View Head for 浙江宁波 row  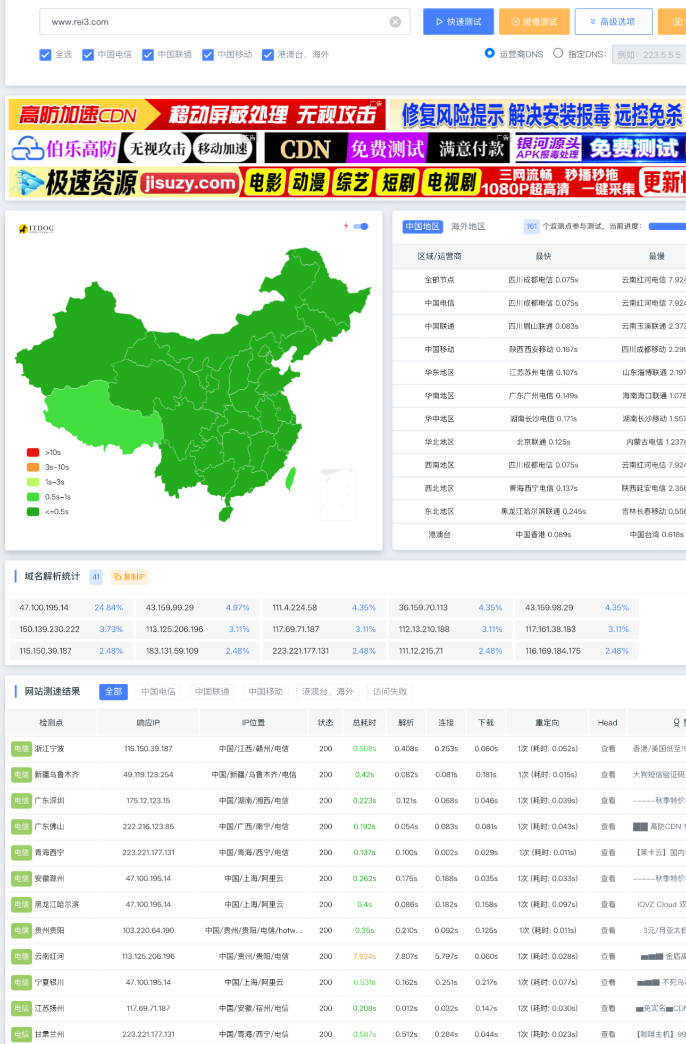tap(608, 749)
